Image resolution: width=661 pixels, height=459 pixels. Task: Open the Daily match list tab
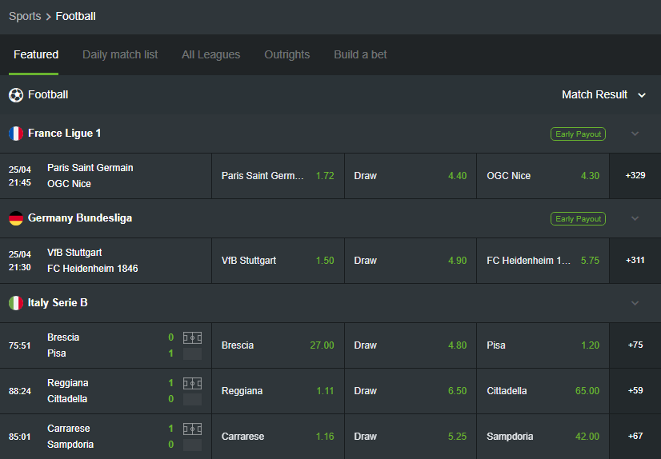[x=120, y=54]
